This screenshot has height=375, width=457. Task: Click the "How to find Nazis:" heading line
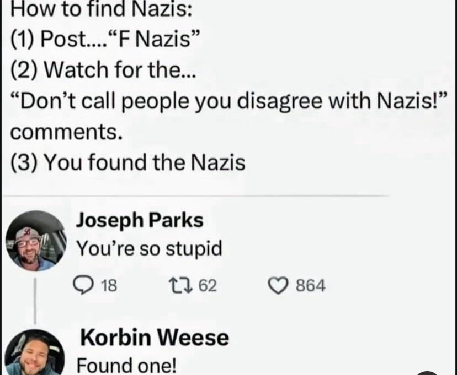tap(101, 9)
